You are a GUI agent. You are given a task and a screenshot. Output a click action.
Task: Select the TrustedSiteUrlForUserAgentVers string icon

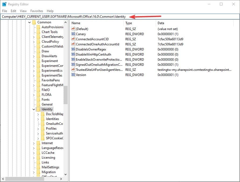tap(73, 70)
